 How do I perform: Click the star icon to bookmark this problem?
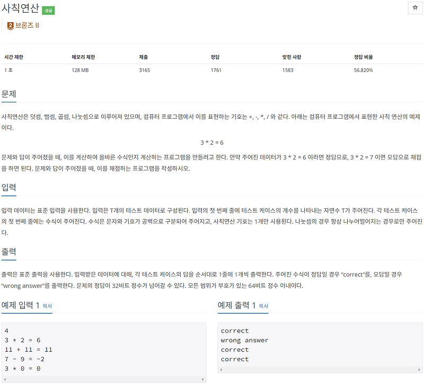click(416, 7)
